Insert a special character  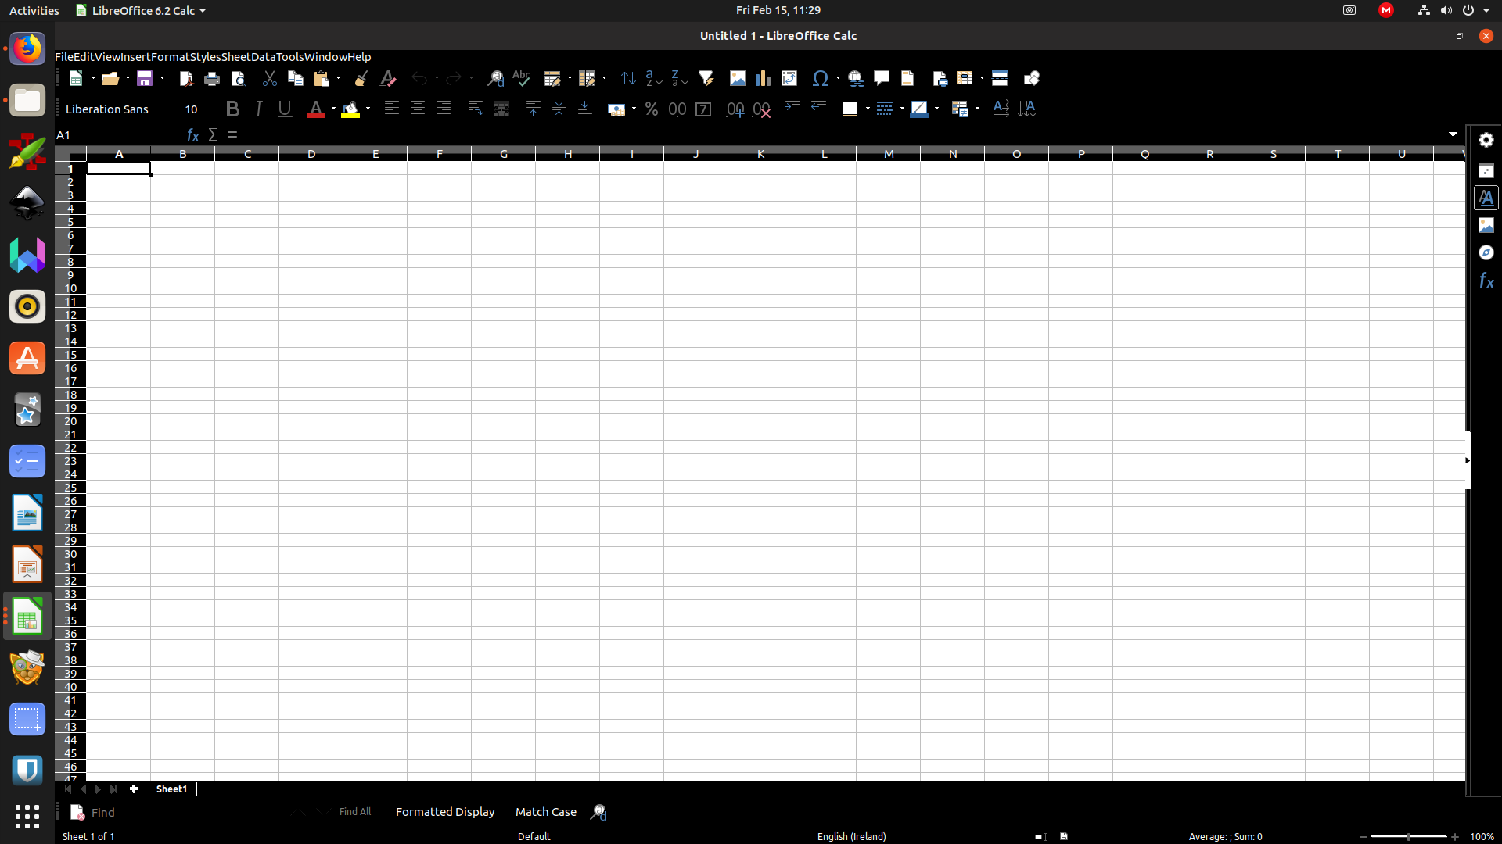click(x=821, y=78)
